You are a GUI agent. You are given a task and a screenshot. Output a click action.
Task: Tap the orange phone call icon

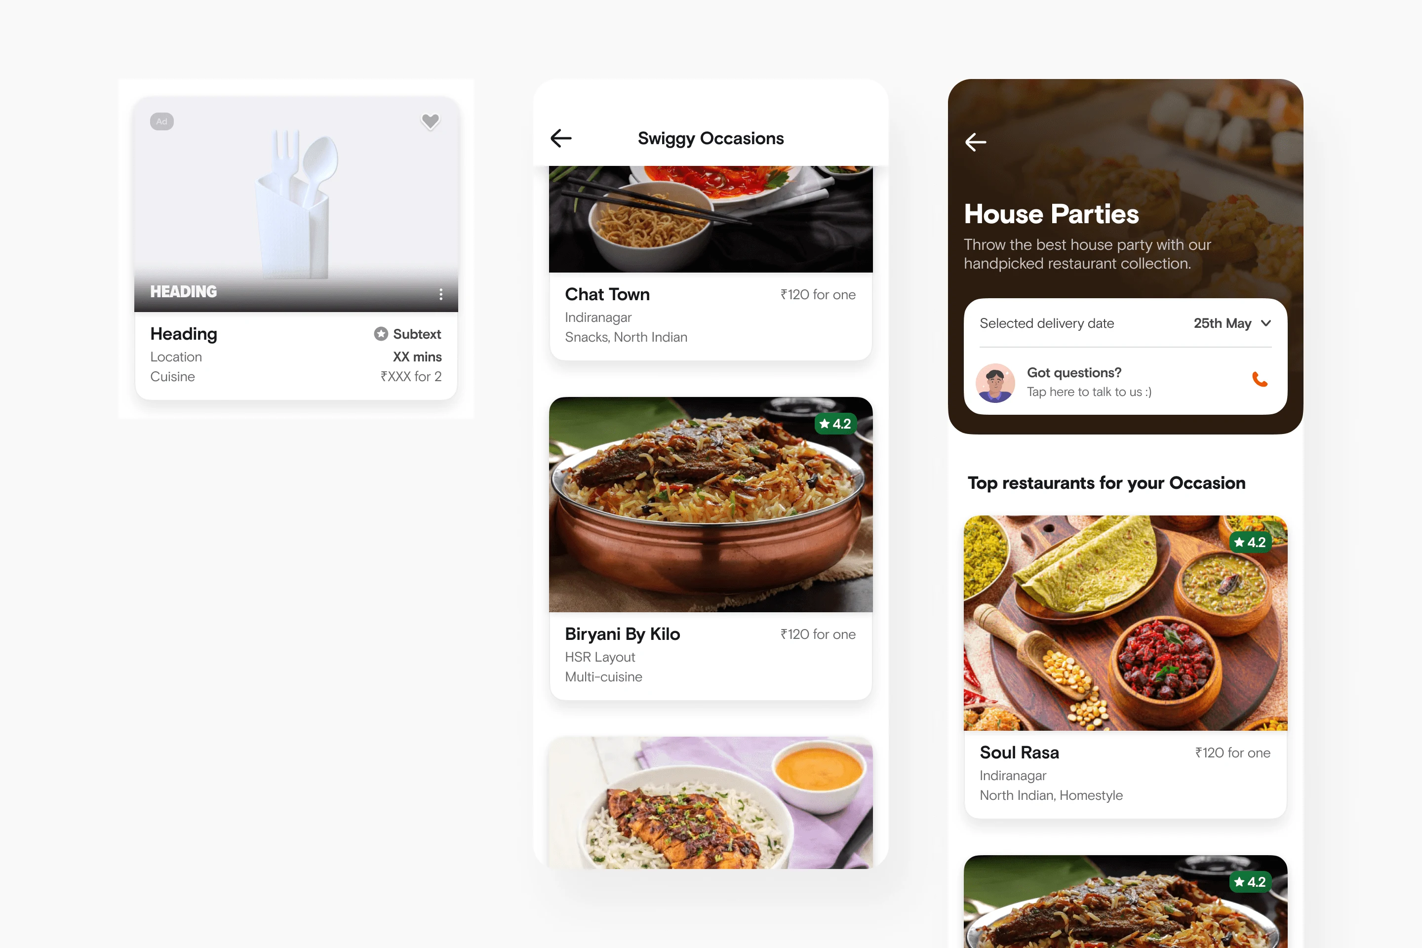(x=1260, y=380)
